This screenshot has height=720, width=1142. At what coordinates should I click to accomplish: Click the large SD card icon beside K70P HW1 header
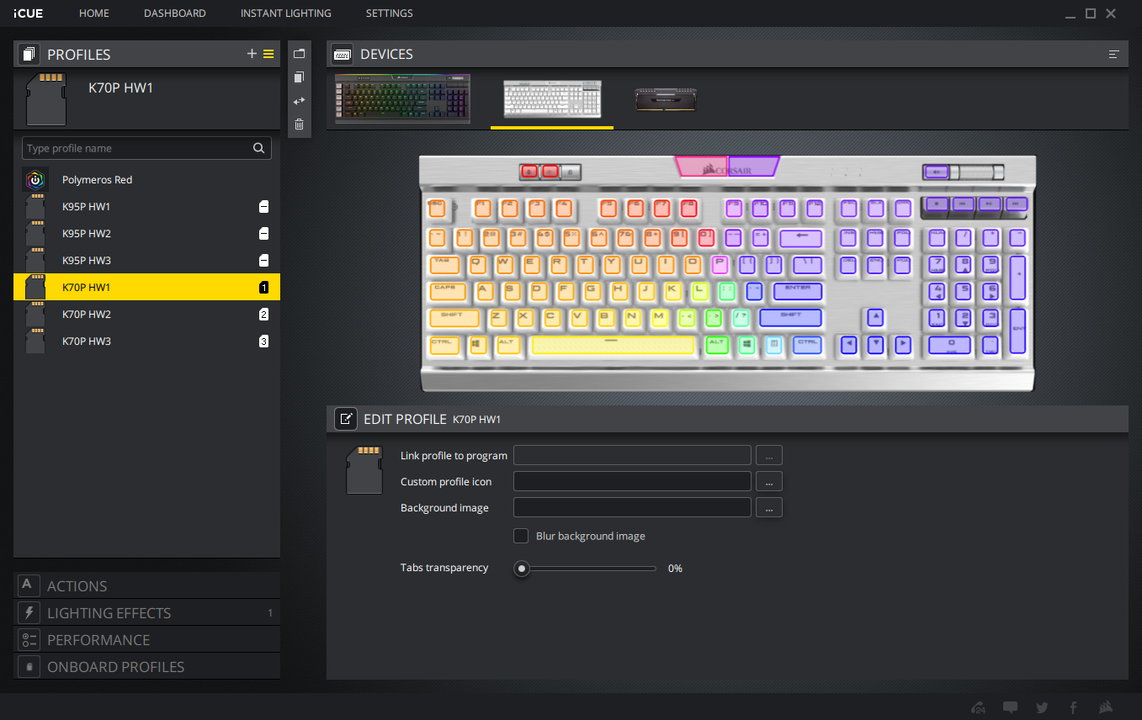46,98
